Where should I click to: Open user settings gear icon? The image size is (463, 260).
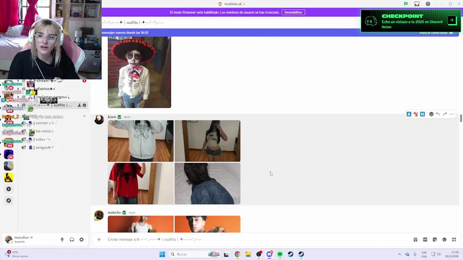81,239
